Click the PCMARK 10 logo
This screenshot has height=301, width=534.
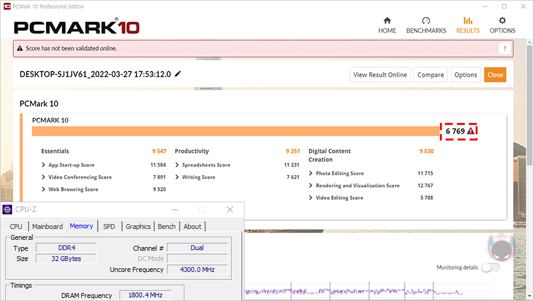76,27
